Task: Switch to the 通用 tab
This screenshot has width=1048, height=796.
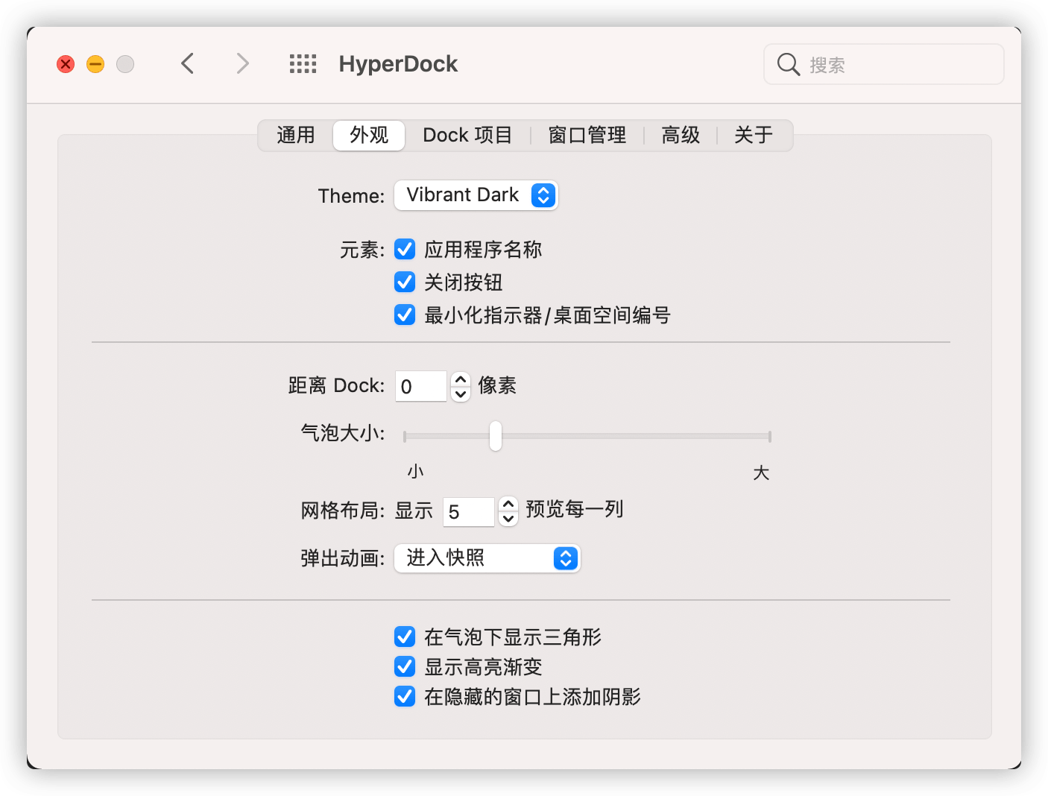Action: (x=296, y=135)
